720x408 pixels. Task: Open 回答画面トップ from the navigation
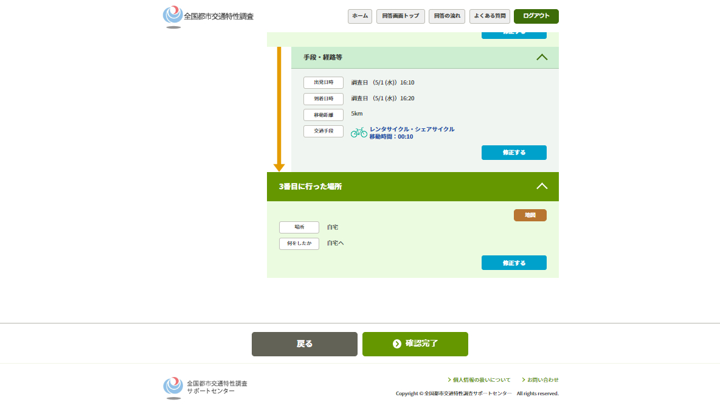[400, 16]
